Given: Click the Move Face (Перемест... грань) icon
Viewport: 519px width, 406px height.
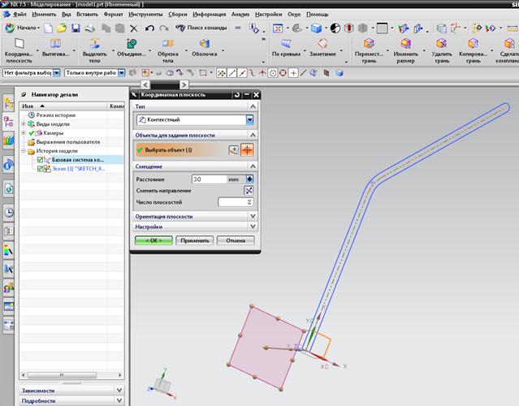Looking at the screenshot, I should point(370,44).
